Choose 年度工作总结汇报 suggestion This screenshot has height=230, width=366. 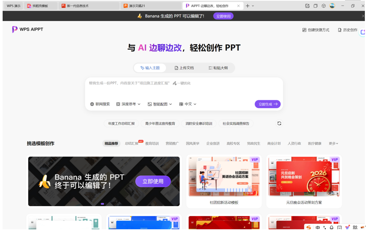click(121, 123)
